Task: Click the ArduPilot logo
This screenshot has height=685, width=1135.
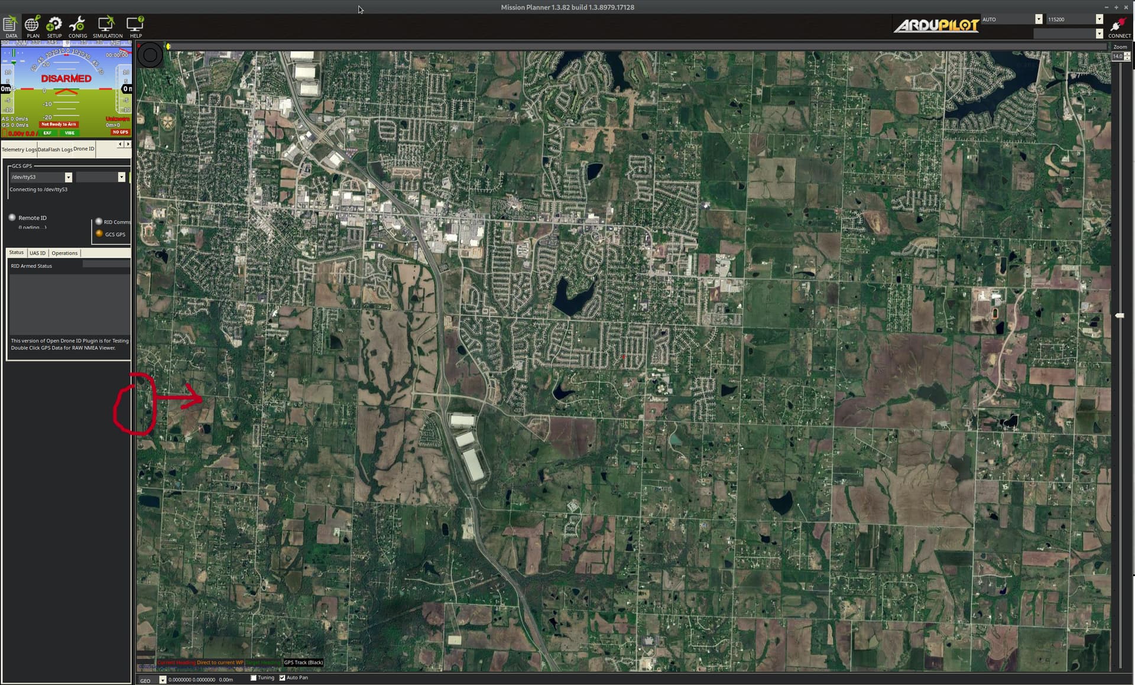Action: (x=936, y=25)
